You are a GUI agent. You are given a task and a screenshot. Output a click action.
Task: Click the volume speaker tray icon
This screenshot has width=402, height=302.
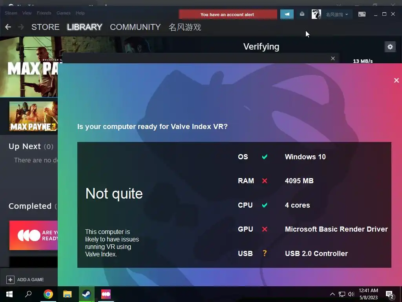coord(351,294)
